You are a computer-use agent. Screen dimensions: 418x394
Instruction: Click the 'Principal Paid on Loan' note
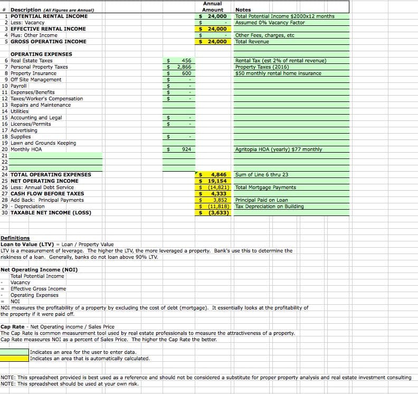click(x=262, y=200)
